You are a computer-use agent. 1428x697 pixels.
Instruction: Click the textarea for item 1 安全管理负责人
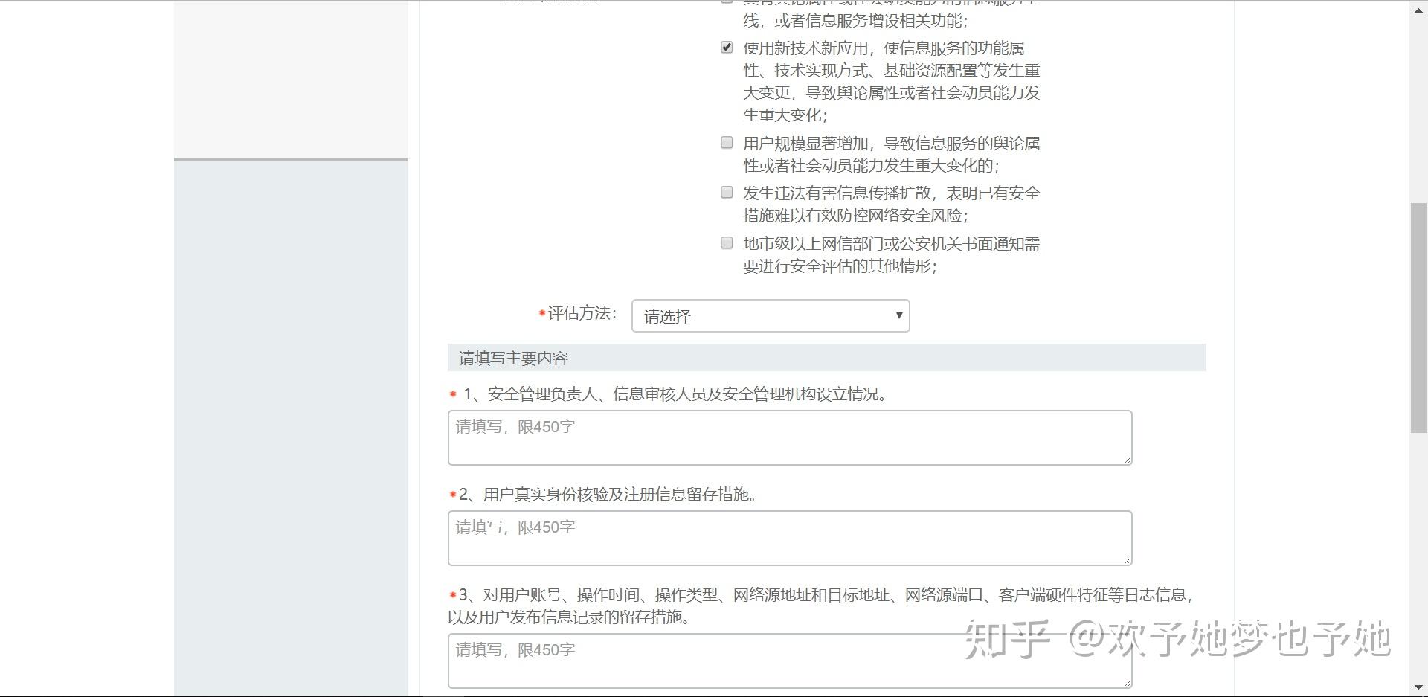[x=790, y=437]
